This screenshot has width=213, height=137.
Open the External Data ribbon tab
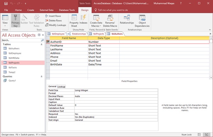47,10
